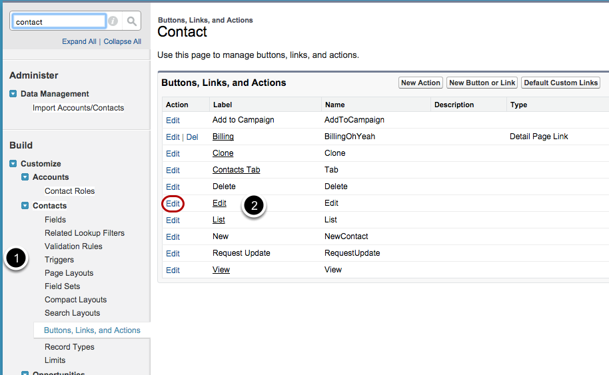This screenshot has height=375, width=609.
Task: Click the Collapse All link
Action: pos(122,41)
